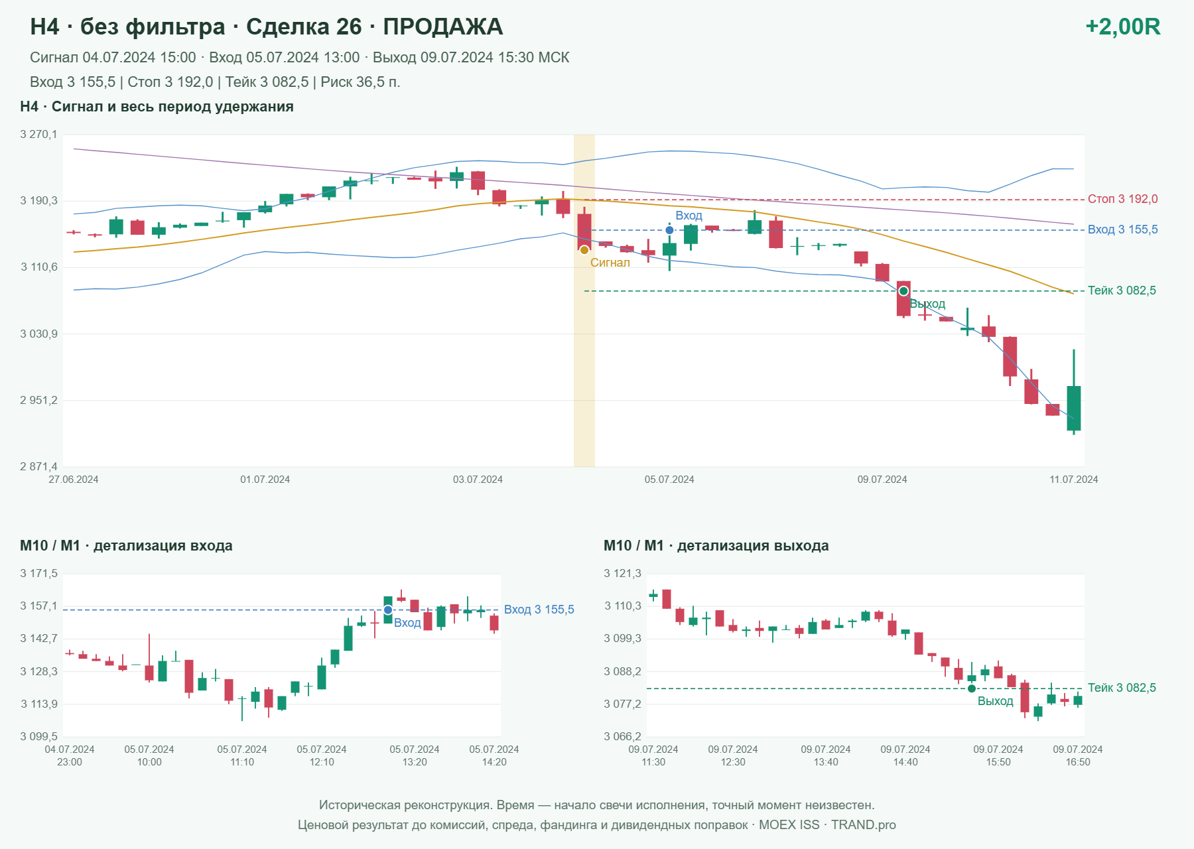Image resolution: width=1194 pixels, height=849 pixels.
Task: Select the green exit dot in exit detail chart
Action: (x=972, y=688)
